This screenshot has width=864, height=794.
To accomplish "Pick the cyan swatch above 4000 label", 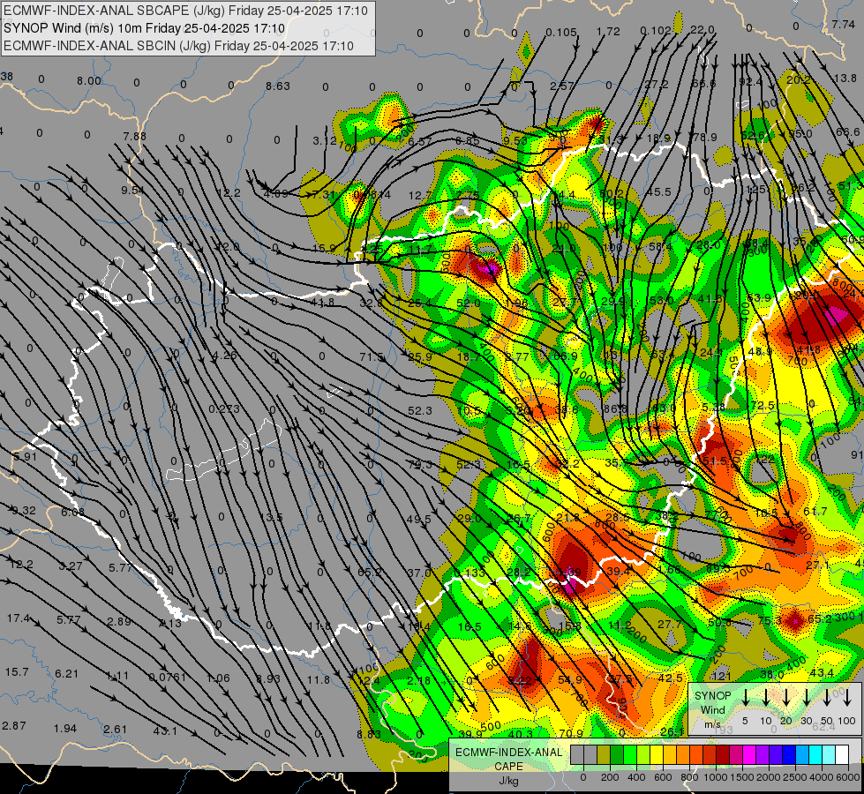I will [815, 755].
